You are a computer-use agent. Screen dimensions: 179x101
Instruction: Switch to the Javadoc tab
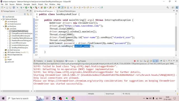point(48,61)
